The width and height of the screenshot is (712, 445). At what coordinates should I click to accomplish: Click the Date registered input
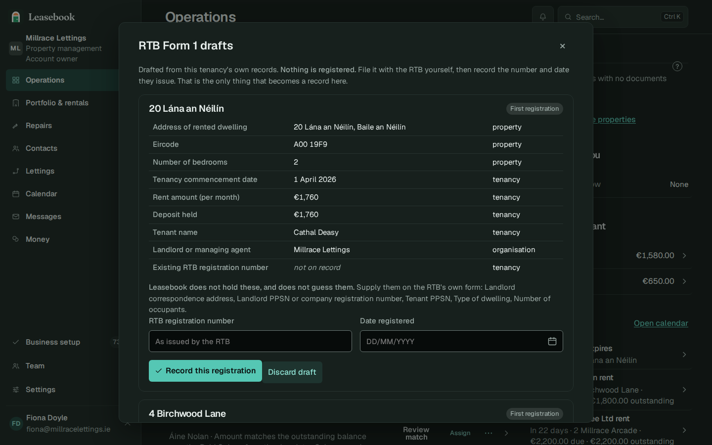click(461, 341)
